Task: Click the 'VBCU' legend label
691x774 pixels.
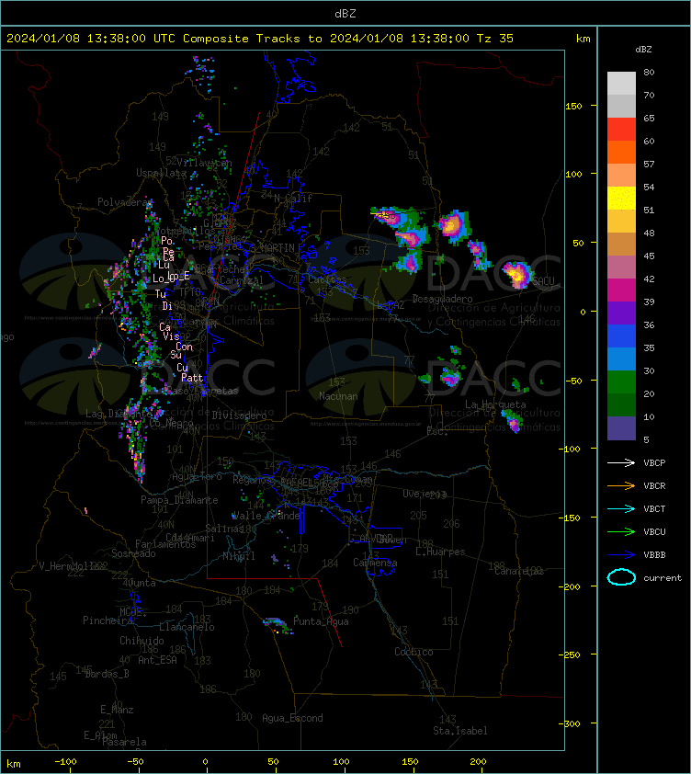Action: click(654, 532)
